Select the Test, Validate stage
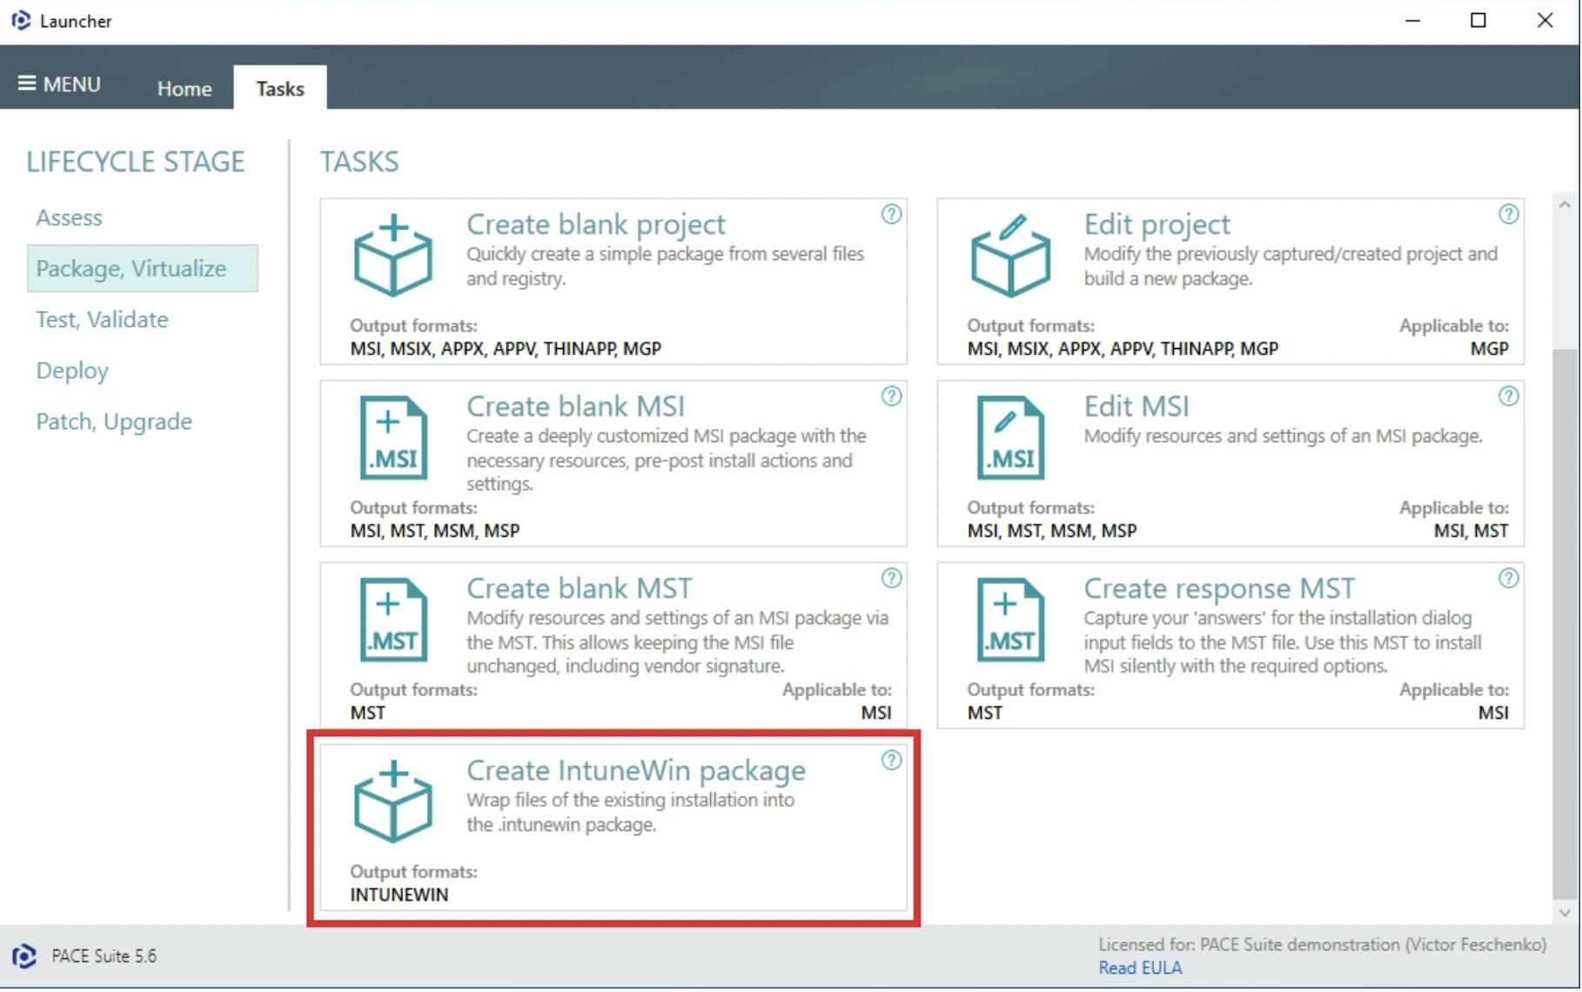1582x992 pixels. [x=102, y=319]
